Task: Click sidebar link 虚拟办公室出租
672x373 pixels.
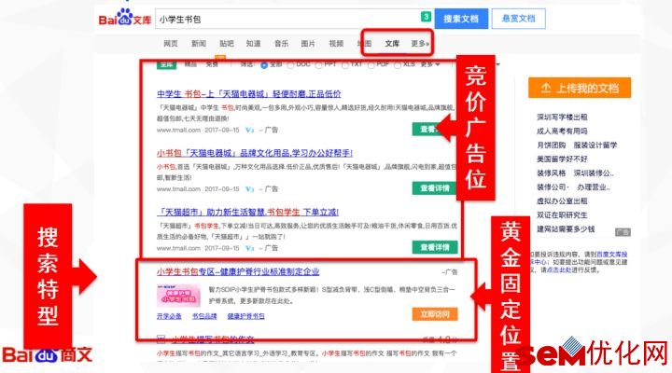Action: (562, 200)
